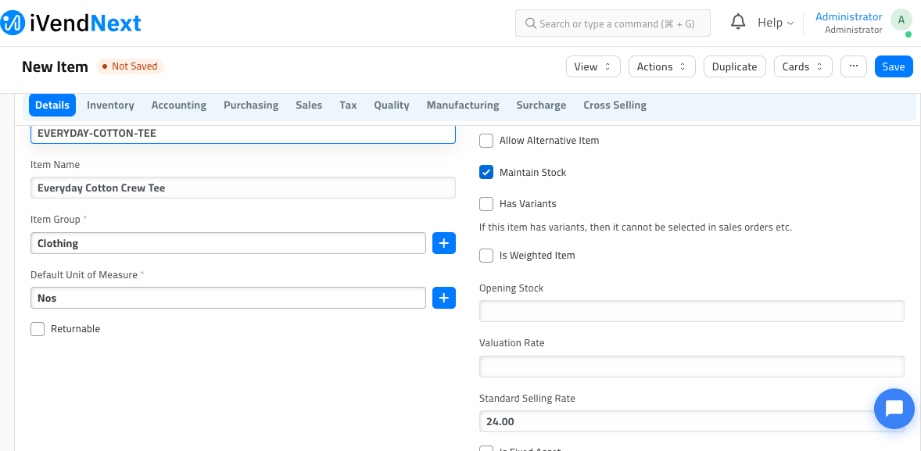Open the Accounting tab
The width and height of the screenshot is (921, 451).
pyautogui.click(x=179, y=105)
